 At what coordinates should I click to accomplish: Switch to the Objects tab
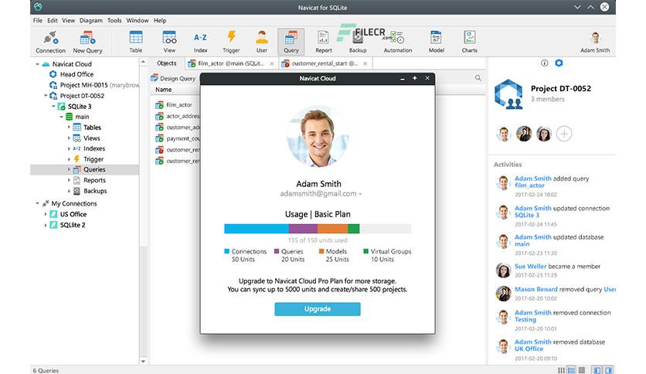[166, 63]
